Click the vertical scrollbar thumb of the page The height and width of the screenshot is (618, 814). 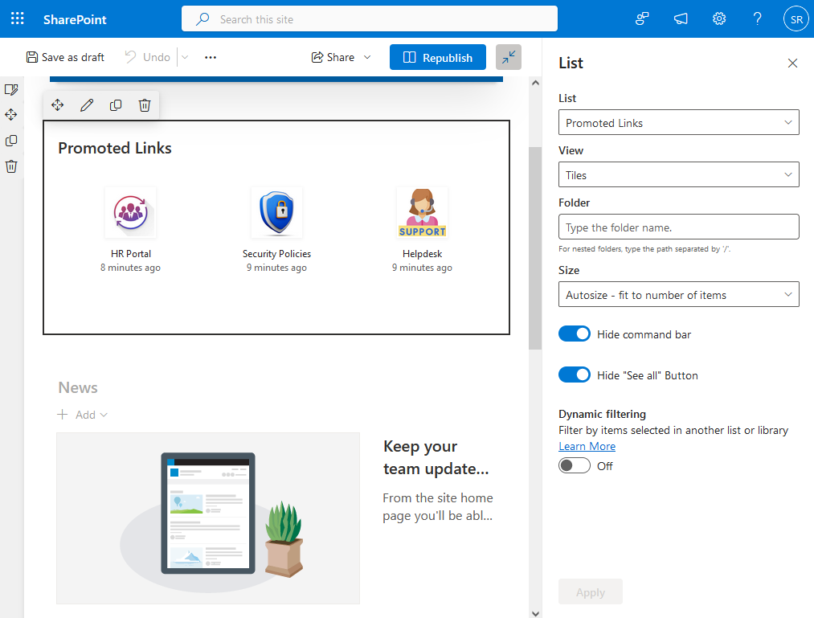pos(535,248)
